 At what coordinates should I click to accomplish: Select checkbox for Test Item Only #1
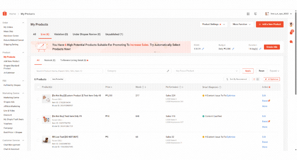[x=38, y=120]
